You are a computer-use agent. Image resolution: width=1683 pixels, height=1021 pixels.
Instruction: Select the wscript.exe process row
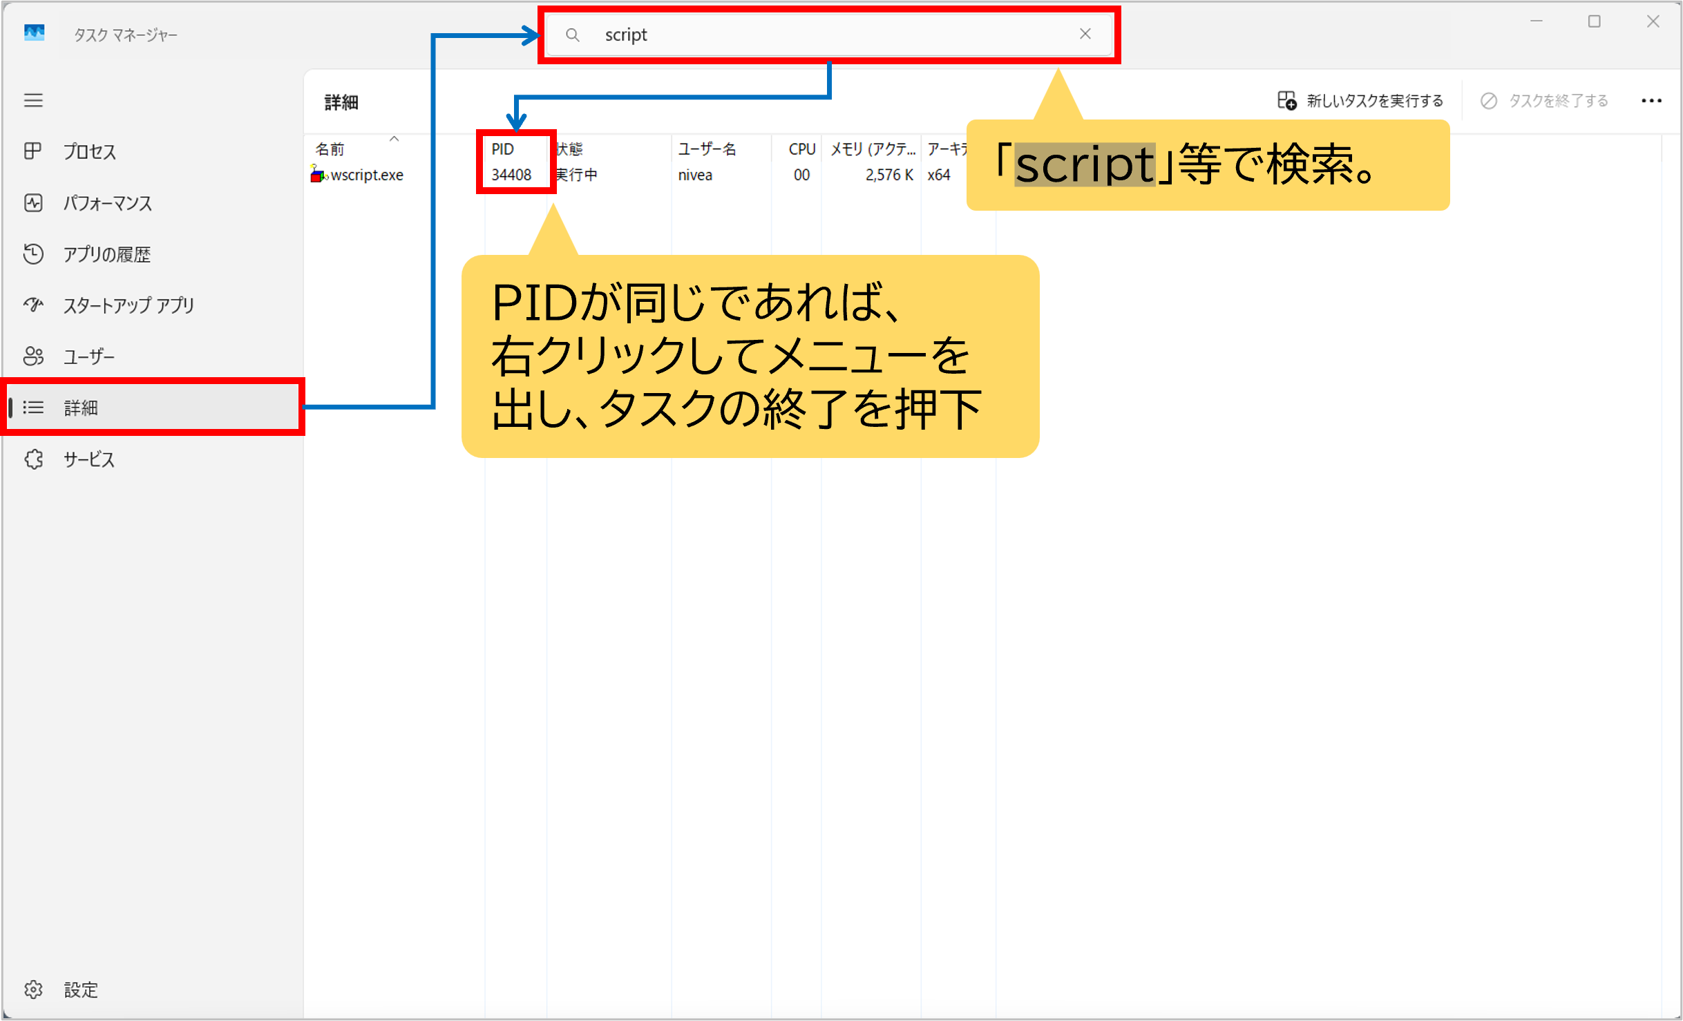[x=367, y=175]
